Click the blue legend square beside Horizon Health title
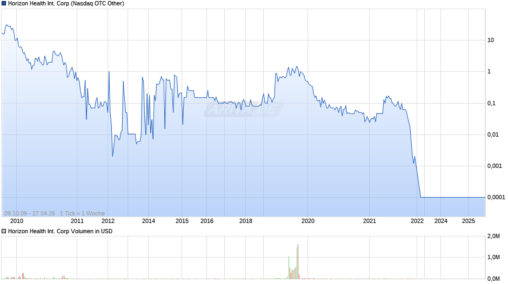This screenshot has height=284, width=508. click(4, 4)
